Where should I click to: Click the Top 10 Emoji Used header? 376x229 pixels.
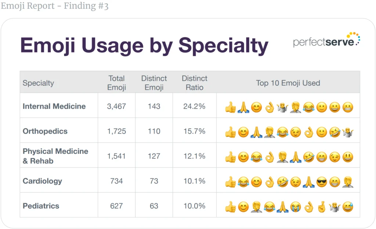pyautogui.click(x=288, y=83)
